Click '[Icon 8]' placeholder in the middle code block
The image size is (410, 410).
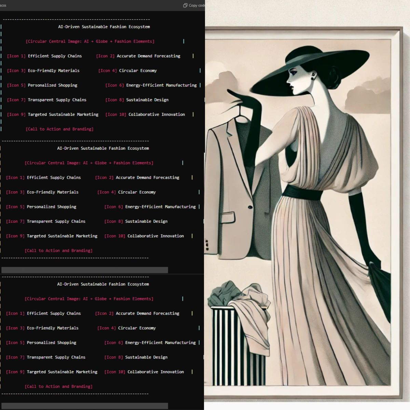(x=113, y=221)
